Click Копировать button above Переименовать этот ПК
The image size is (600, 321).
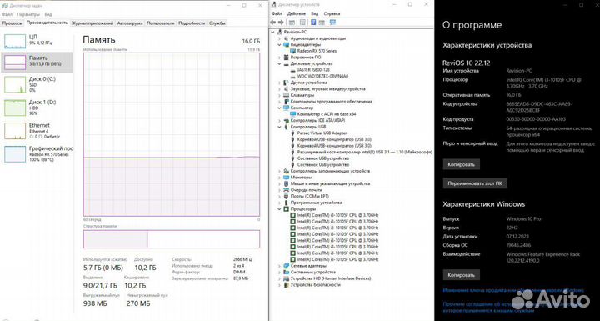click(x=461, y=164)
